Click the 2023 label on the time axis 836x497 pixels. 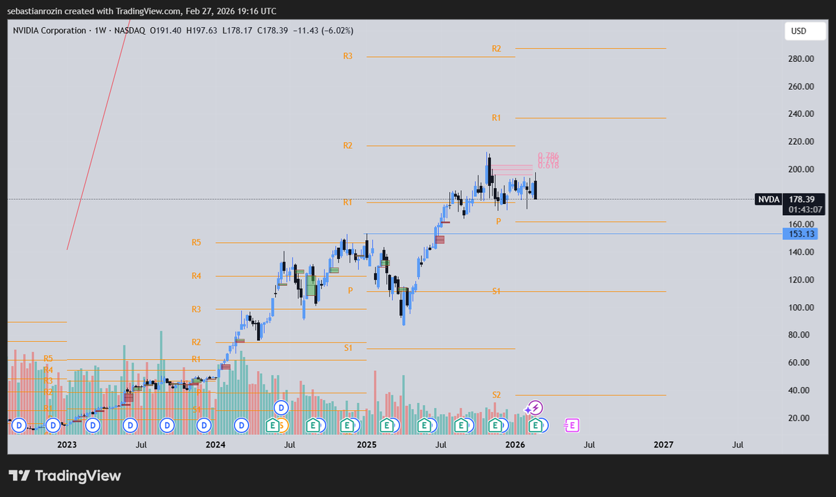pos(67,444)
